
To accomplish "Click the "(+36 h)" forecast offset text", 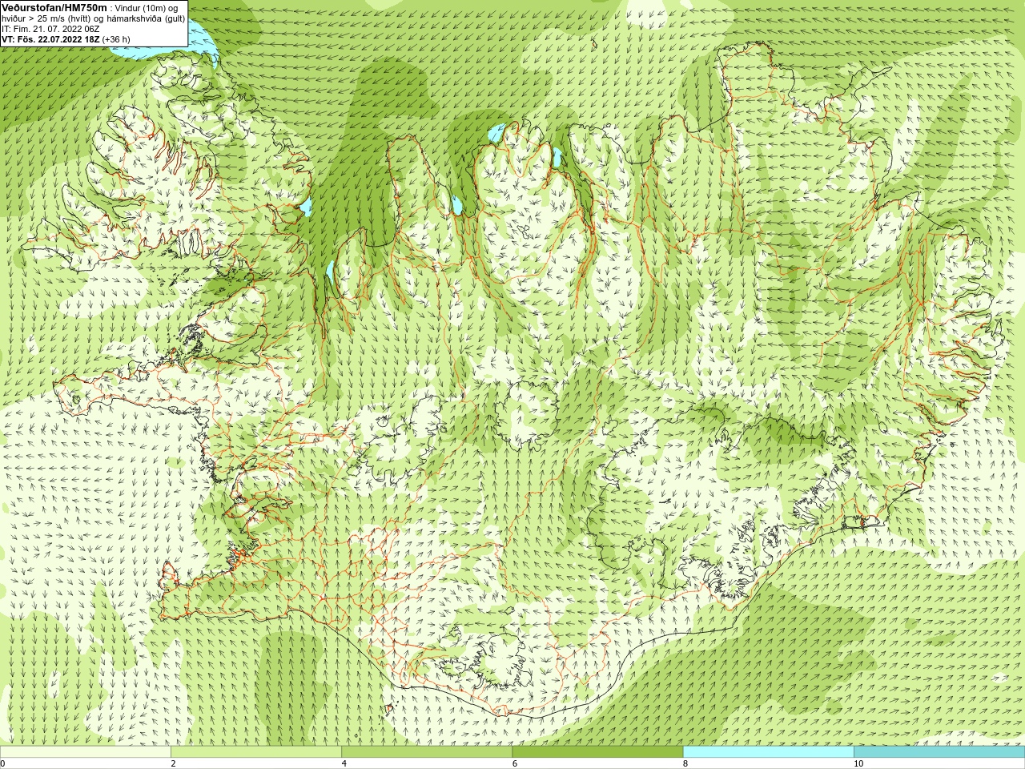I will (x=116, y=39).
